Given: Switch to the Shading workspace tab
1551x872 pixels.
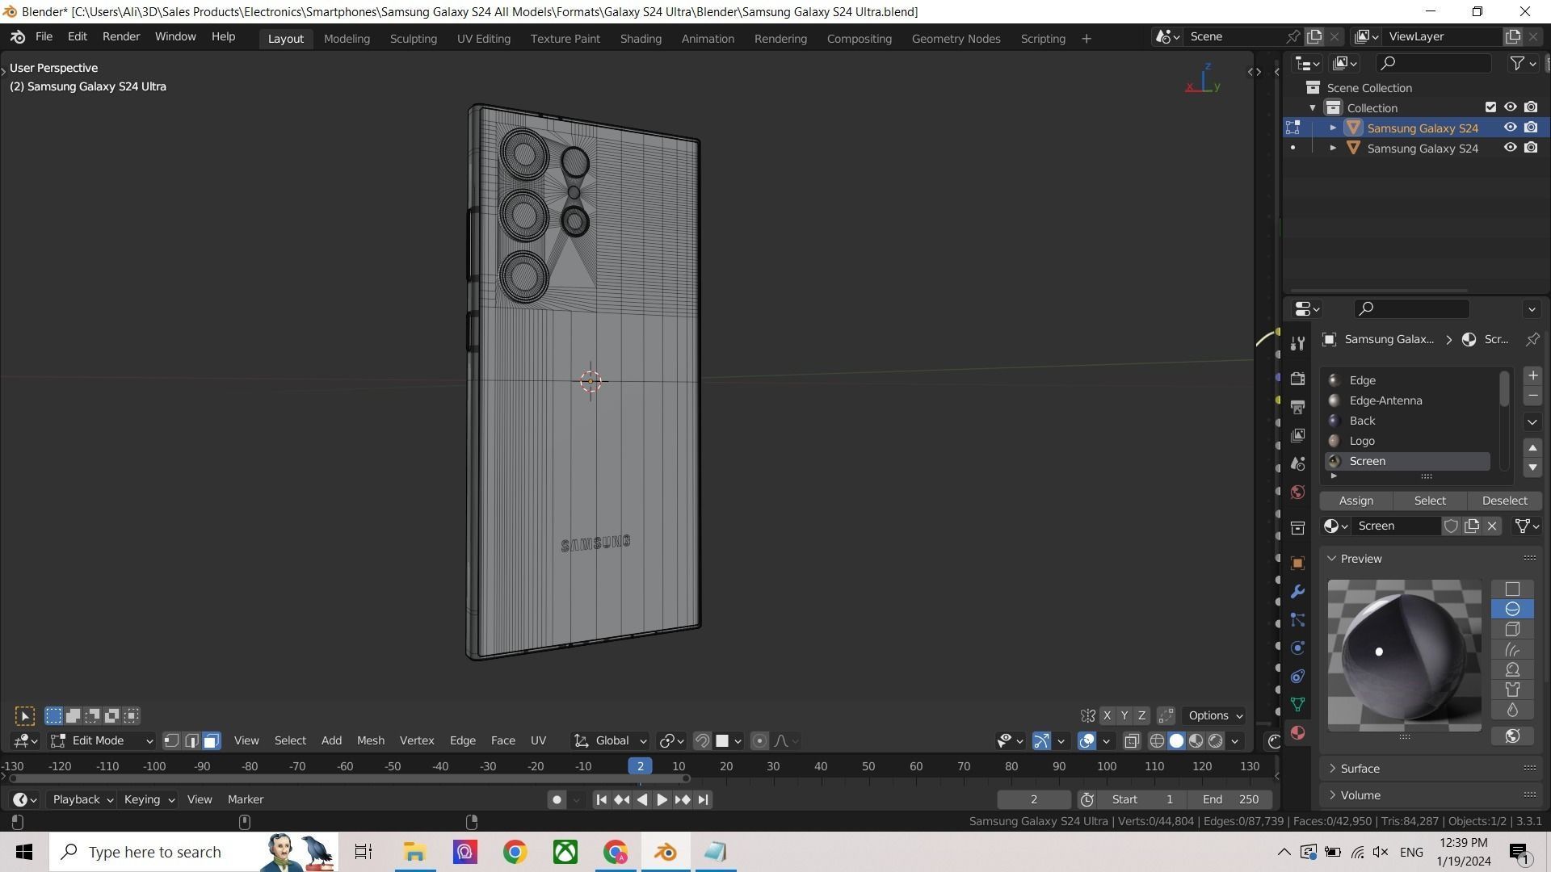Looking at the screenshot, I should coord(641,39).
